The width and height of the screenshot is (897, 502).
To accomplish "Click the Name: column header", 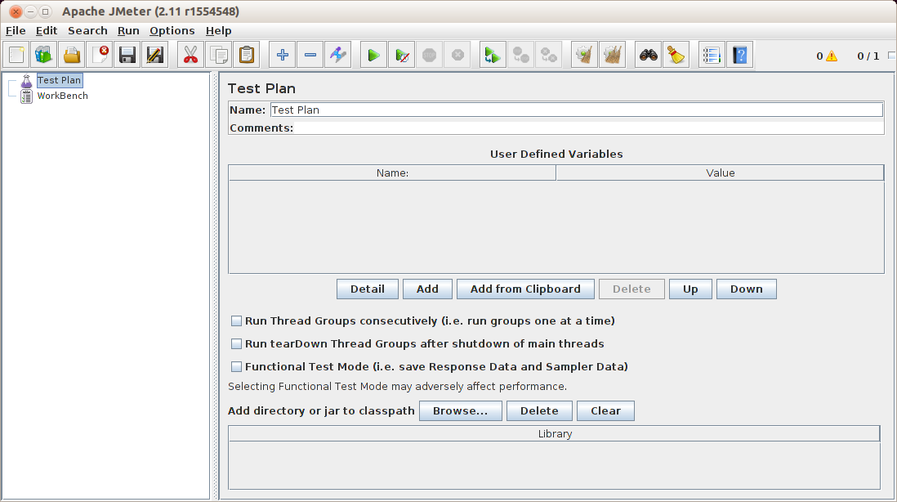I will 392,173.
